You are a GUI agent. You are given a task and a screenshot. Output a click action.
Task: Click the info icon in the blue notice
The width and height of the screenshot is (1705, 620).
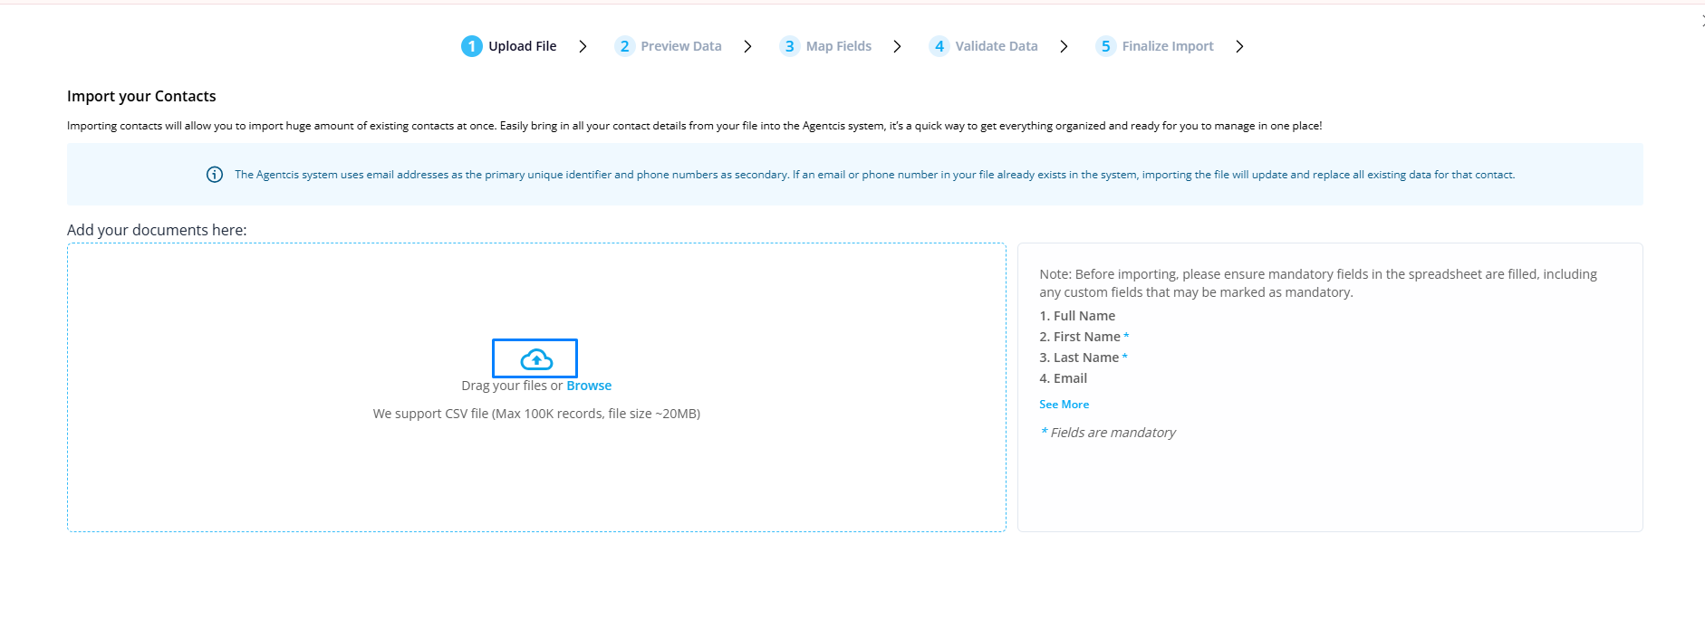215,175
